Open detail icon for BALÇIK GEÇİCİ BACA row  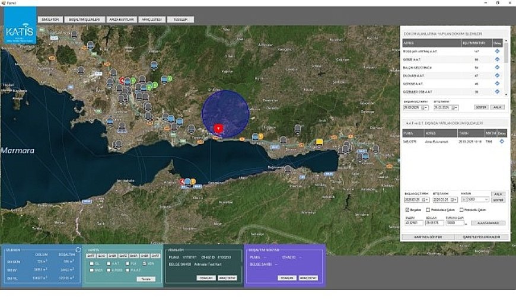click(x=497, y=67)
